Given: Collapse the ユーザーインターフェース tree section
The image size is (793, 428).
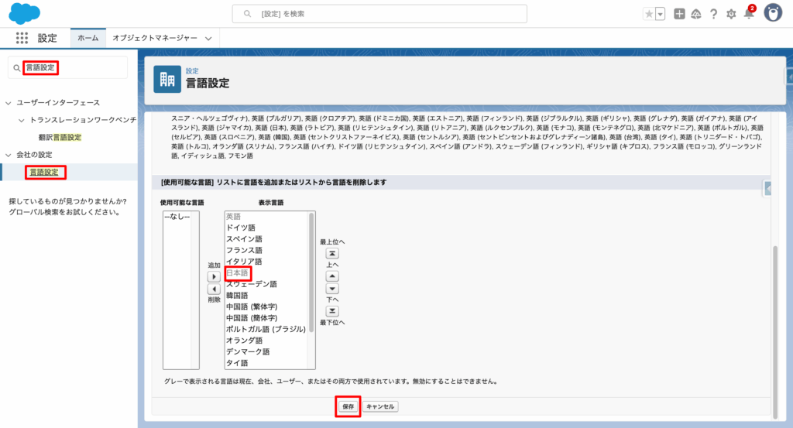Looking at the screenshot, I should 9,102.
